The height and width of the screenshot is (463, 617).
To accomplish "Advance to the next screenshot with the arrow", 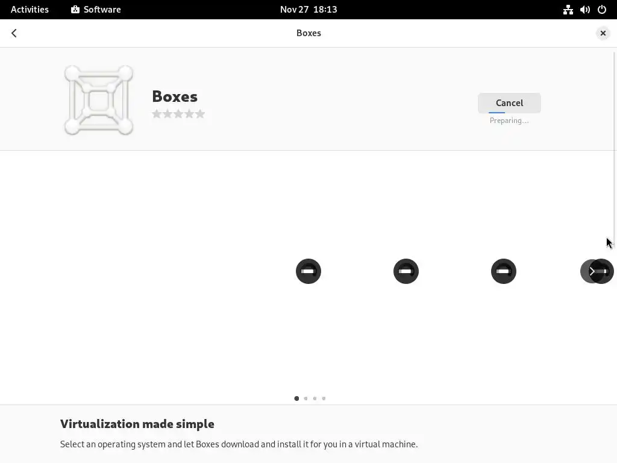I will (x=592, y=271).
